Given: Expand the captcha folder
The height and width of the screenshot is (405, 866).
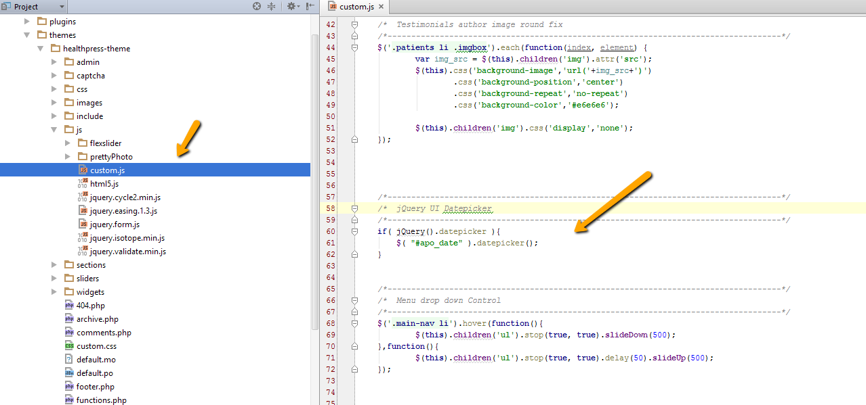Looking at the screenshot, I should [54, 76].
